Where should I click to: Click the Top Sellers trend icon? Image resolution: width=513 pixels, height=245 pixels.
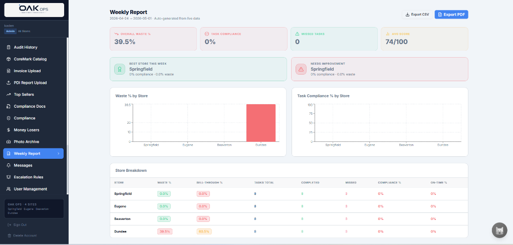pyautogui.click(x=9, y=95)
